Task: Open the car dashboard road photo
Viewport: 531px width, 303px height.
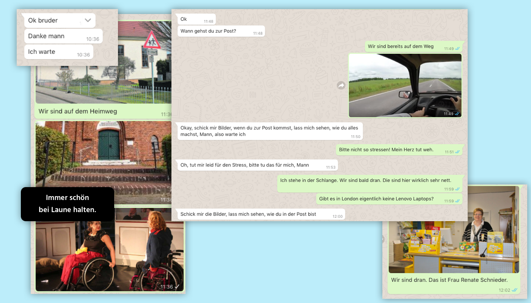Action: coord(405,85)
